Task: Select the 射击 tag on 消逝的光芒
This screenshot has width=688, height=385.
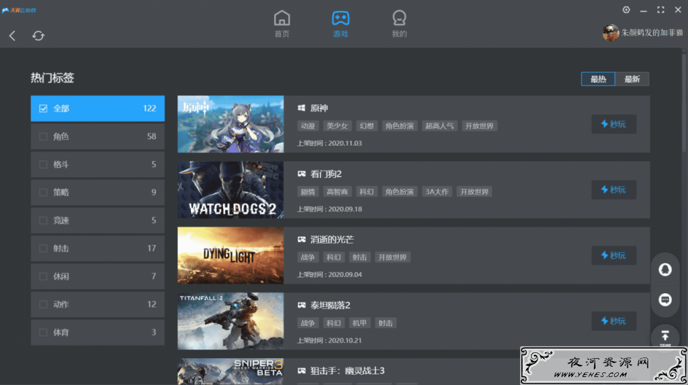Action: point(359,258)
